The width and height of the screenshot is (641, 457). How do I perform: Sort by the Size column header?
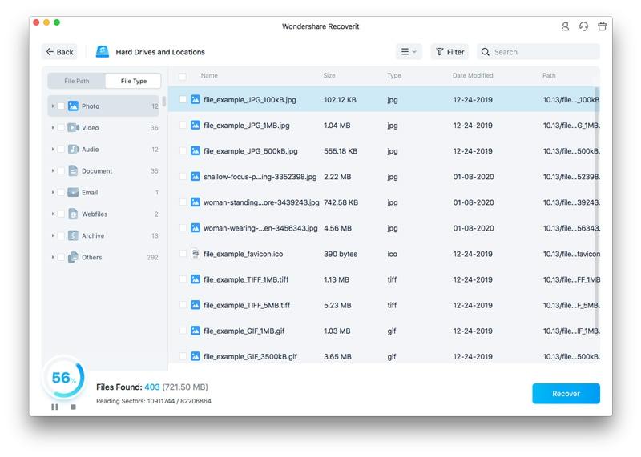point(329,75)
